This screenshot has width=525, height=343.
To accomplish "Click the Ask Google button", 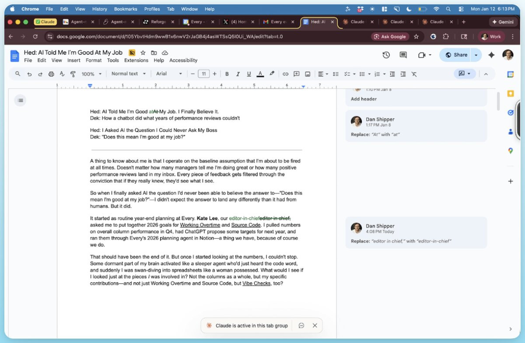I will tap(390, 37).
